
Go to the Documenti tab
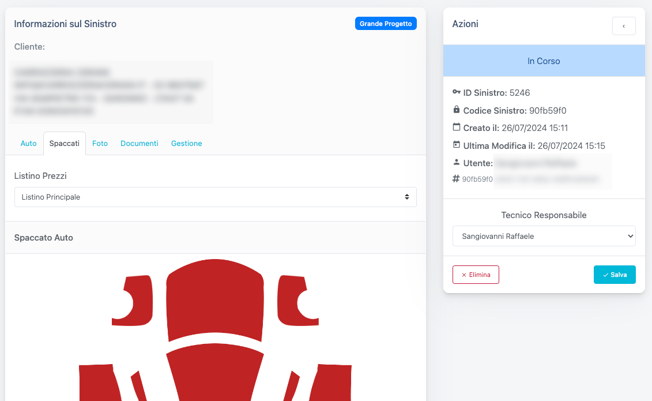coord(139,144)
